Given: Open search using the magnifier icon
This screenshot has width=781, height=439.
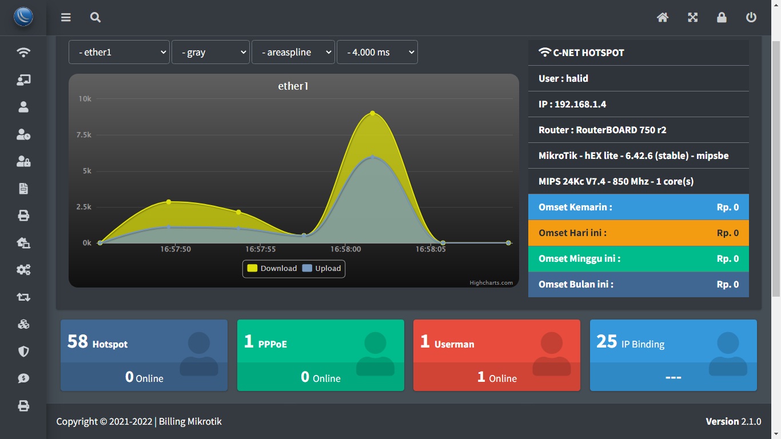Looking at the screenshot, I should (95, 17).
